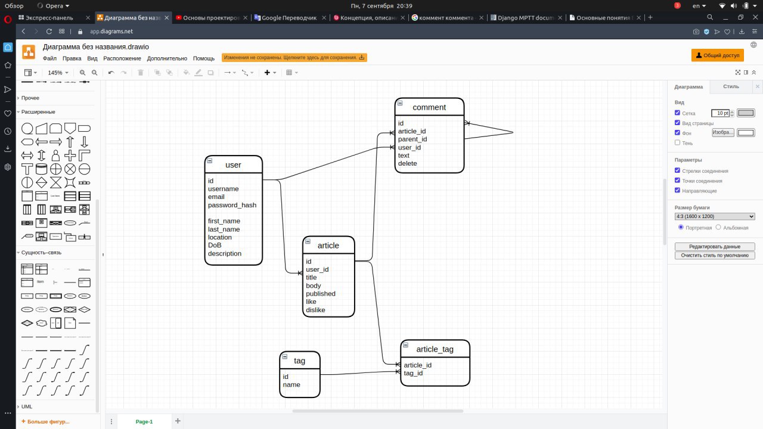Click the To Front icon in toolbar
The width and height of the screenshot is (763, 429).
[157, 73]
